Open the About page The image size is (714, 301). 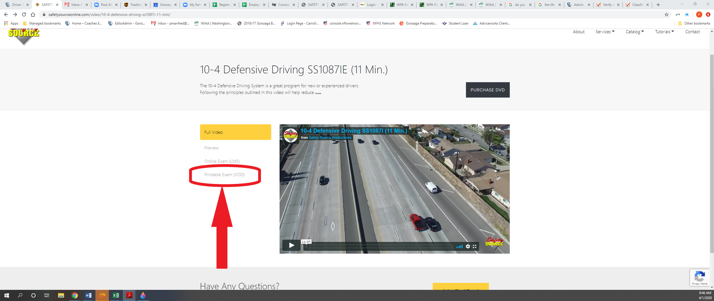579,32
